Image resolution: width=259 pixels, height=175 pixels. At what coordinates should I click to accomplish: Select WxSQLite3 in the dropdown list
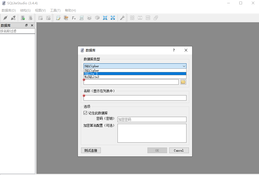click(135, 77)
